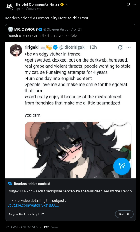140x232 pixels.
Task: Open Grok icon at post top right
Action: (x=128, y=4)
